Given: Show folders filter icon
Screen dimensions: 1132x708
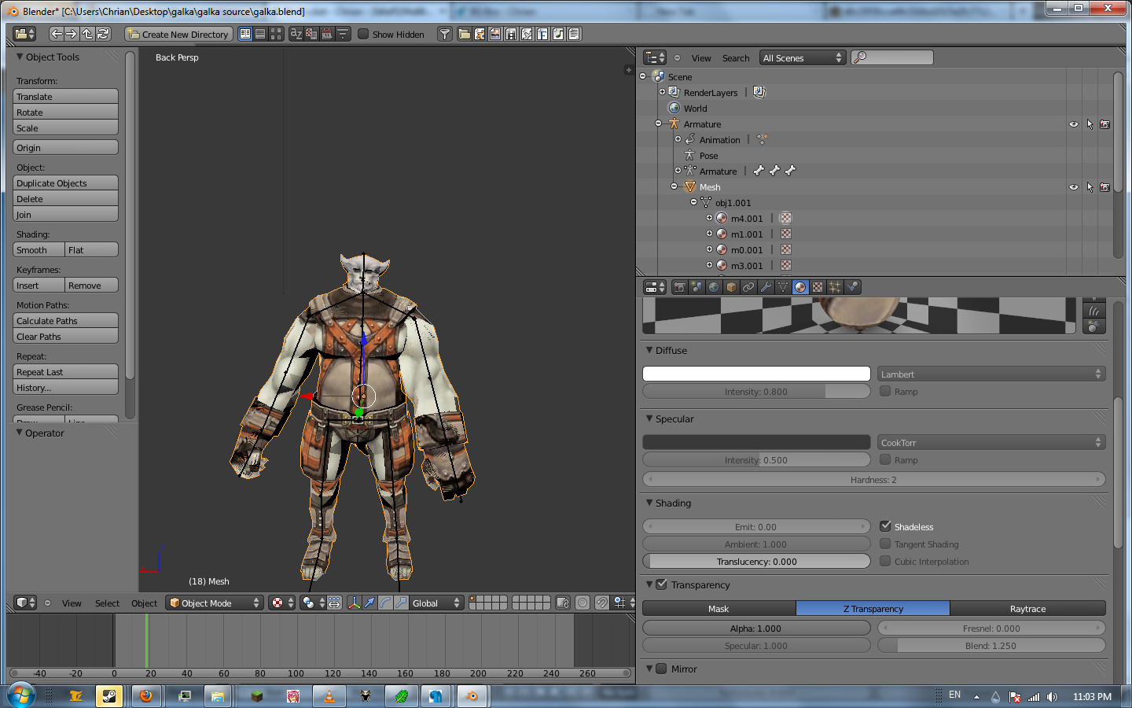Looking at the screenshot, I should (465, 34).
